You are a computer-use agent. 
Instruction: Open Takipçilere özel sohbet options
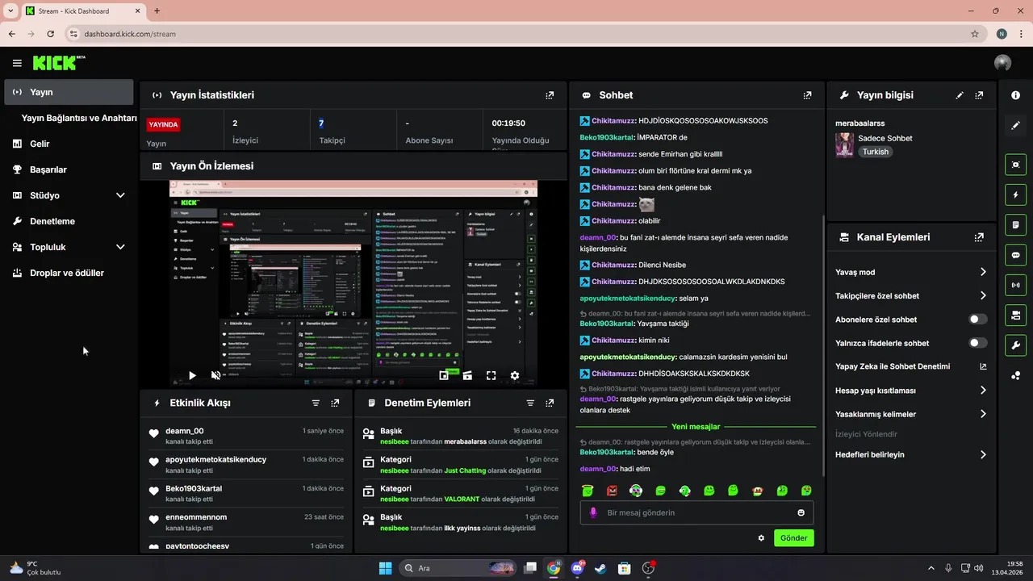(x=911, y=296)
